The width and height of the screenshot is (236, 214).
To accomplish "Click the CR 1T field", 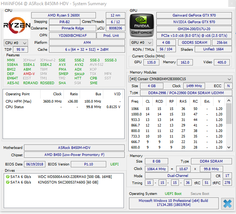I will 227,176.
